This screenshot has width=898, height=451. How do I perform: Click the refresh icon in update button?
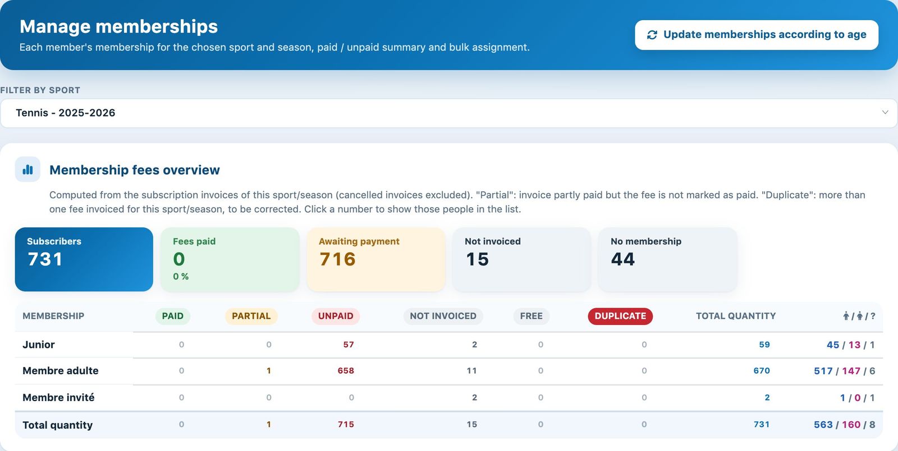click(x=652, y=35)
